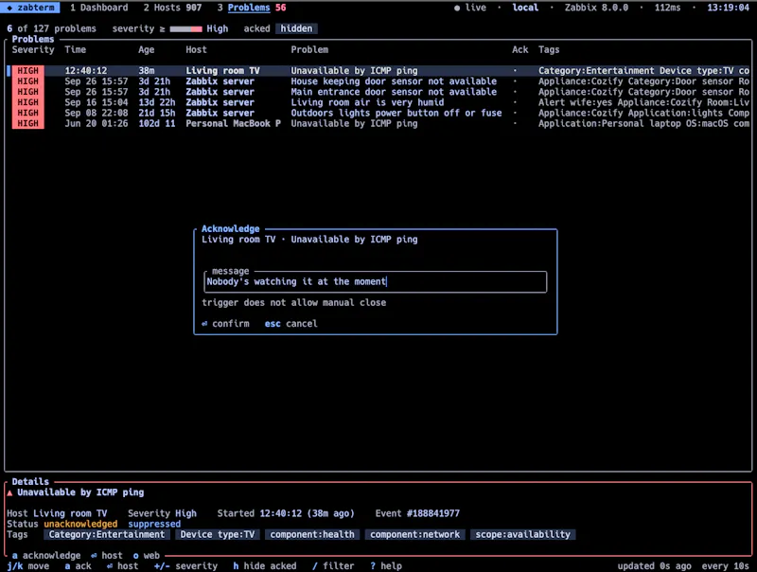The height and width of the screenshot is (572, 757).
Task: Click the Severity column header
Action: [x=33, y=49]
